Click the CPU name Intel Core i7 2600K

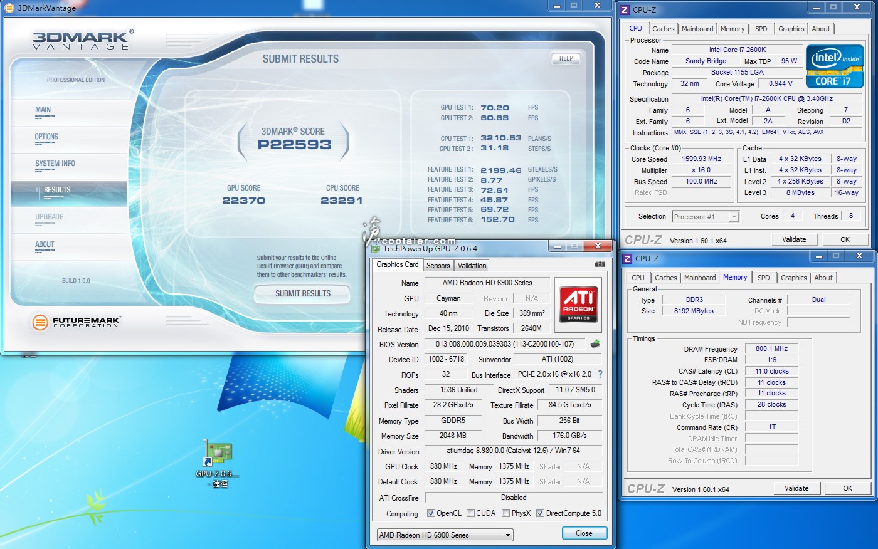pos(737,50)
